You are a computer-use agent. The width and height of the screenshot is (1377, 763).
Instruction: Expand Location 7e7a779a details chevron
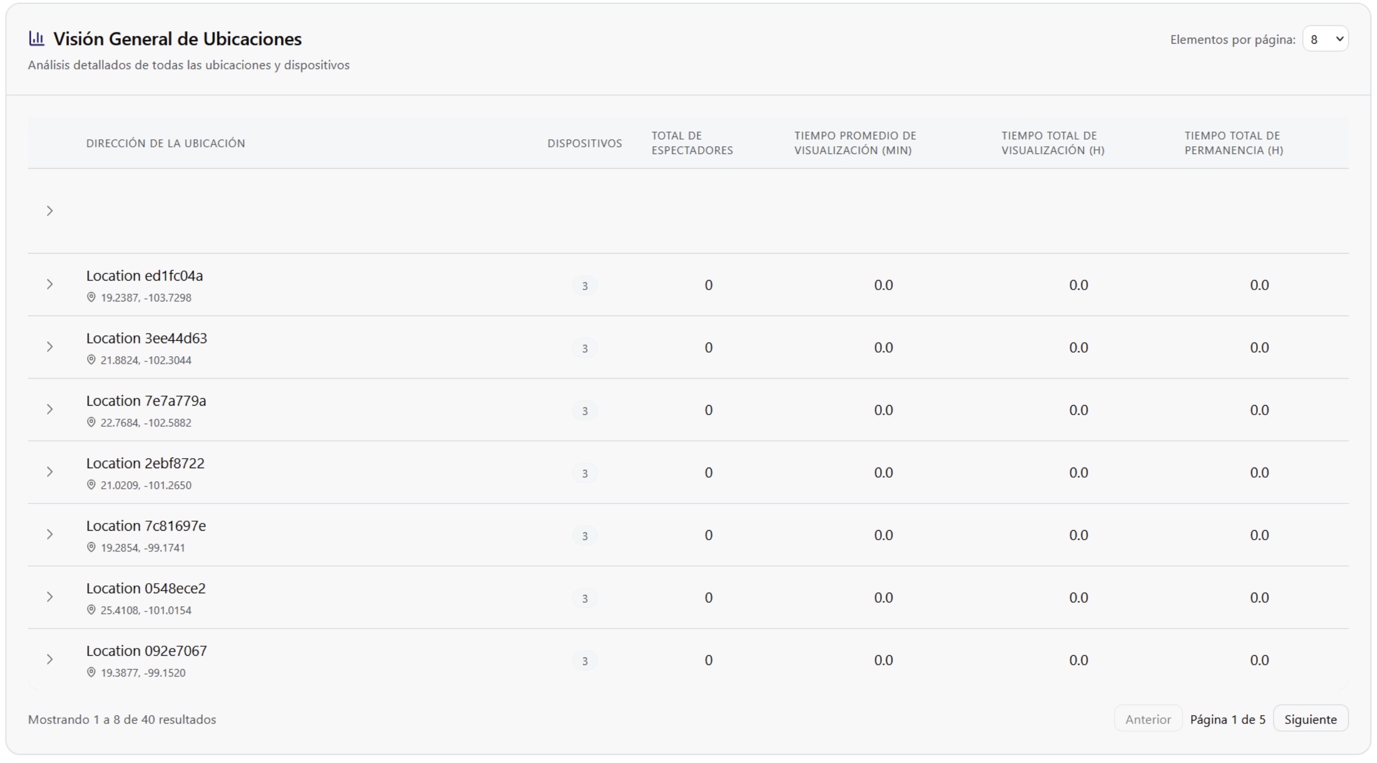coord(50,410)
